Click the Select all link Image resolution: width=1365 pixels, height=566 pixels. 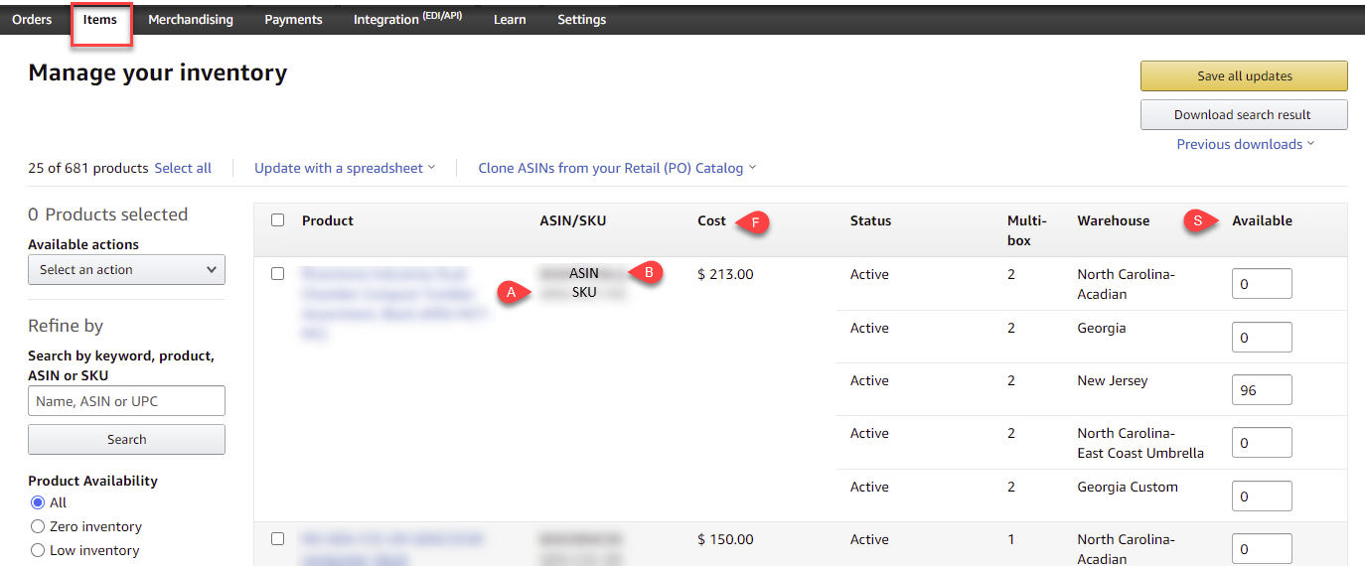(x=183, y=168)
